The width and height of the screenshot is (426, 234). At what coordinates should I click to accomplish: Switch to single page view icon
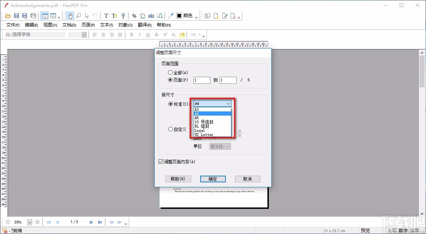(45, 16)
